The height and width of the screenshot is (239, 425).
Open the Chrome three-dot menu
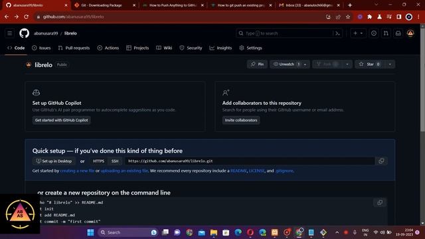(419, 17)
